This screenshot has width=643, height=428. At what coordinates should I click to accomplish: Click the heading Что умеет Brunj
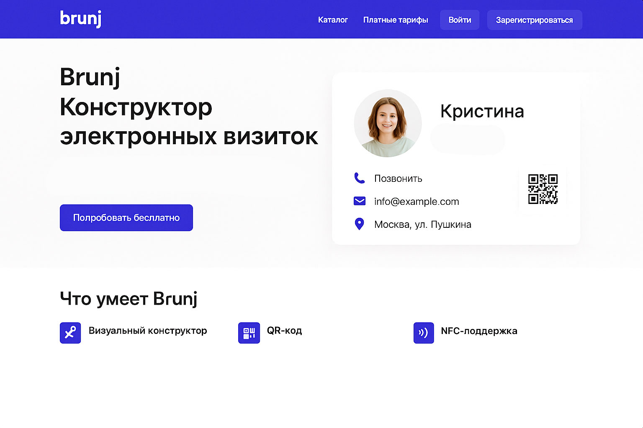click(x=129, y=298)
